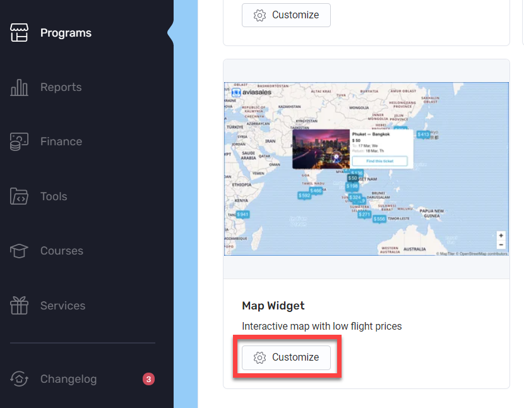Click the OpenStreetMap contributors attribution link
This screenshot has height=408, width=524.
(483, 254)
